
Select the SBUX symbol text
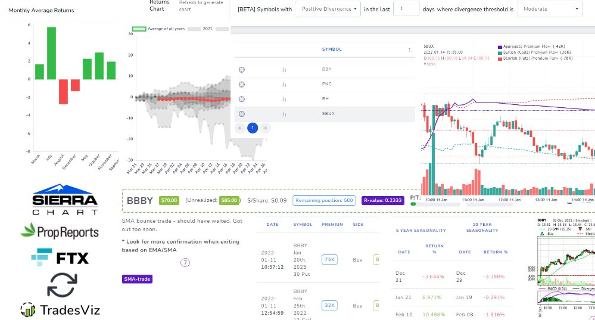coord(328,113)
